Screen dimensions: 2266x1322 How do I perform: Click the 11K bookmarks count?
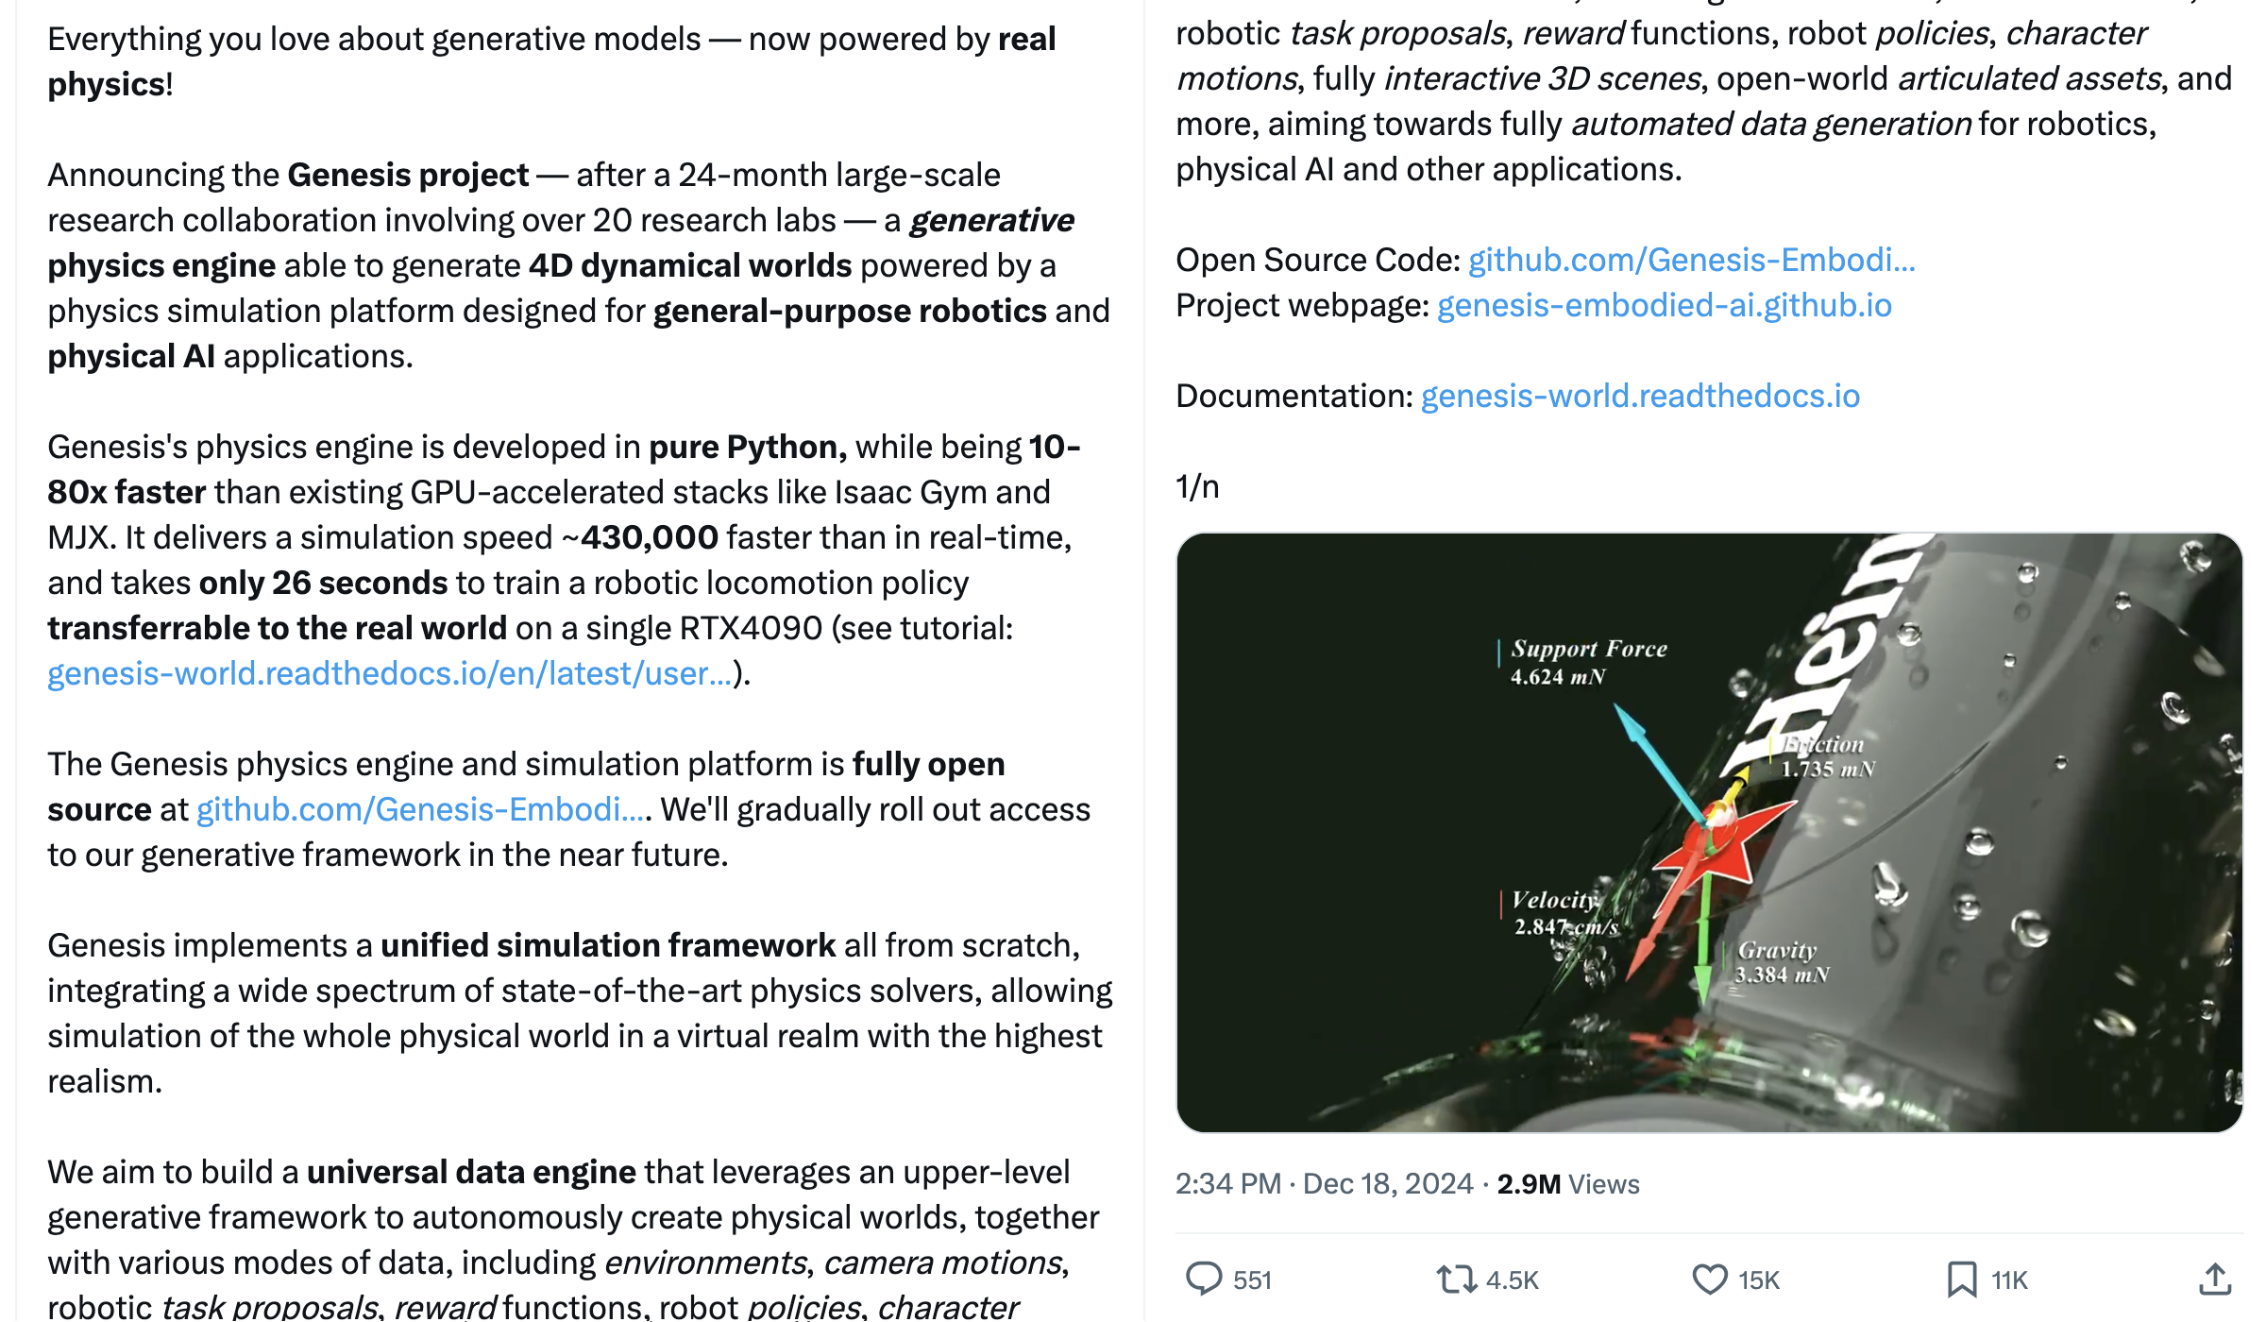[2010, 1280]
